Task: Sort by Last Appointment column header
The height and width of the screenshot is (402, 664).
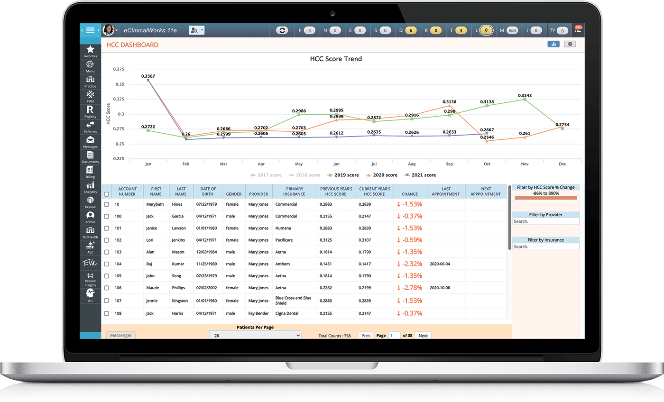Action: (x=446, y=192)
